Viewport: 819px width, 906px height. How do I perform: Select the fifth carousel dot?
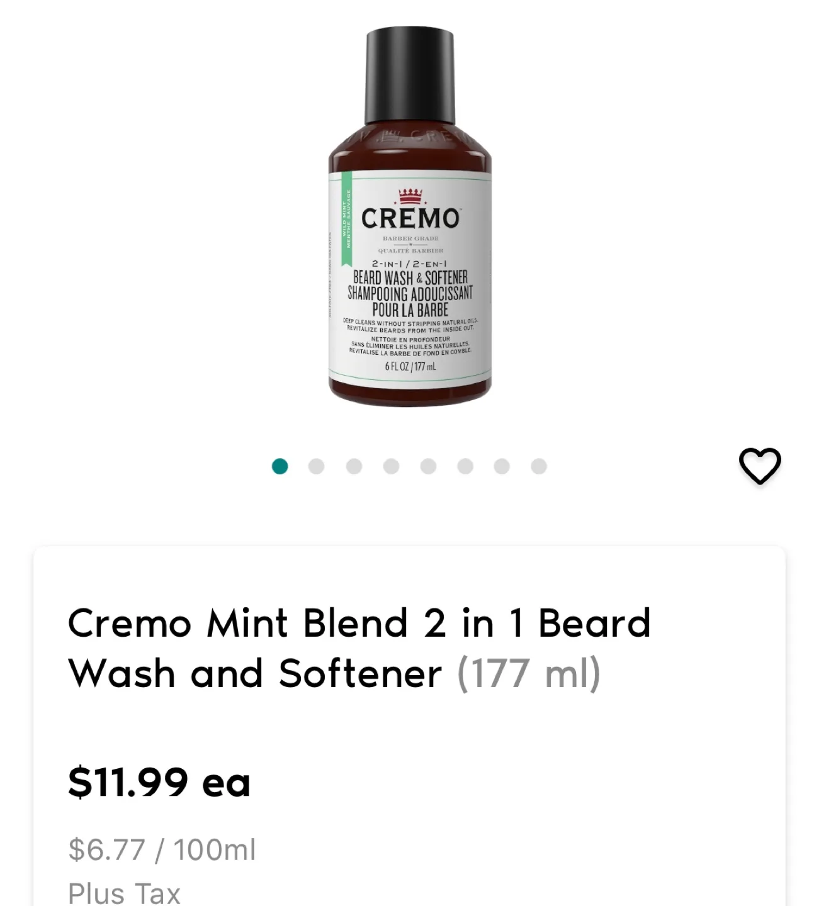click(x=427, y=464)
